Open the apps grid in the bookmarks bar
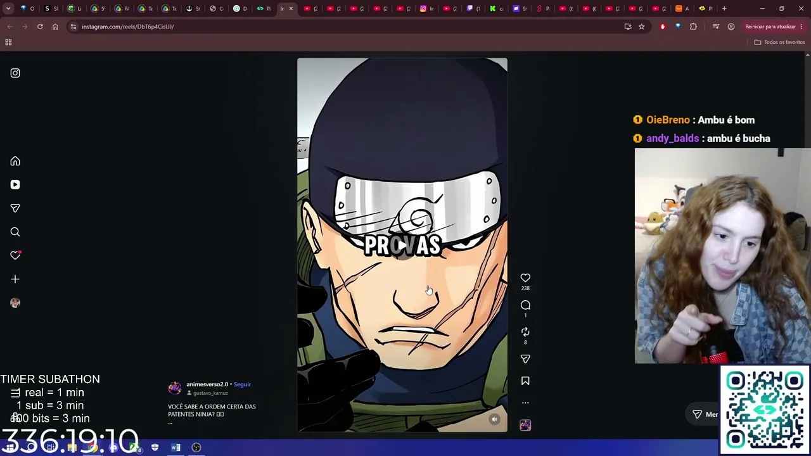811x456 pixels. tap(8, 42)
